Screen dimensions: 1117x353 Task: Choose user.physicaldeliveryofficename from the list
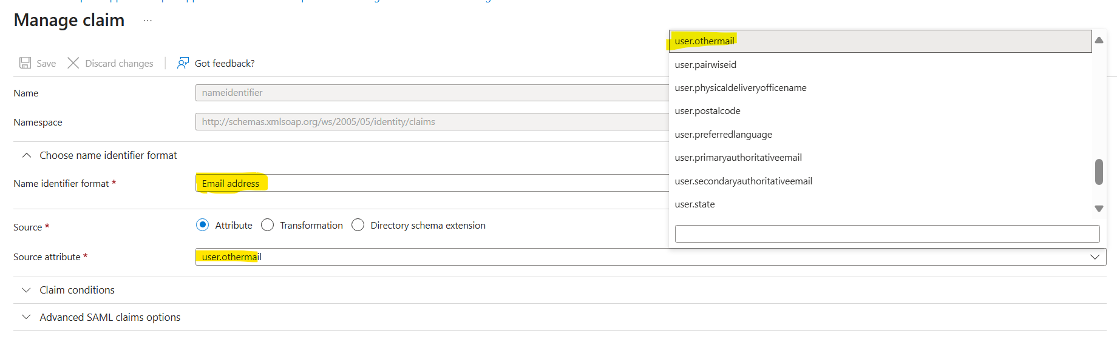880,88
